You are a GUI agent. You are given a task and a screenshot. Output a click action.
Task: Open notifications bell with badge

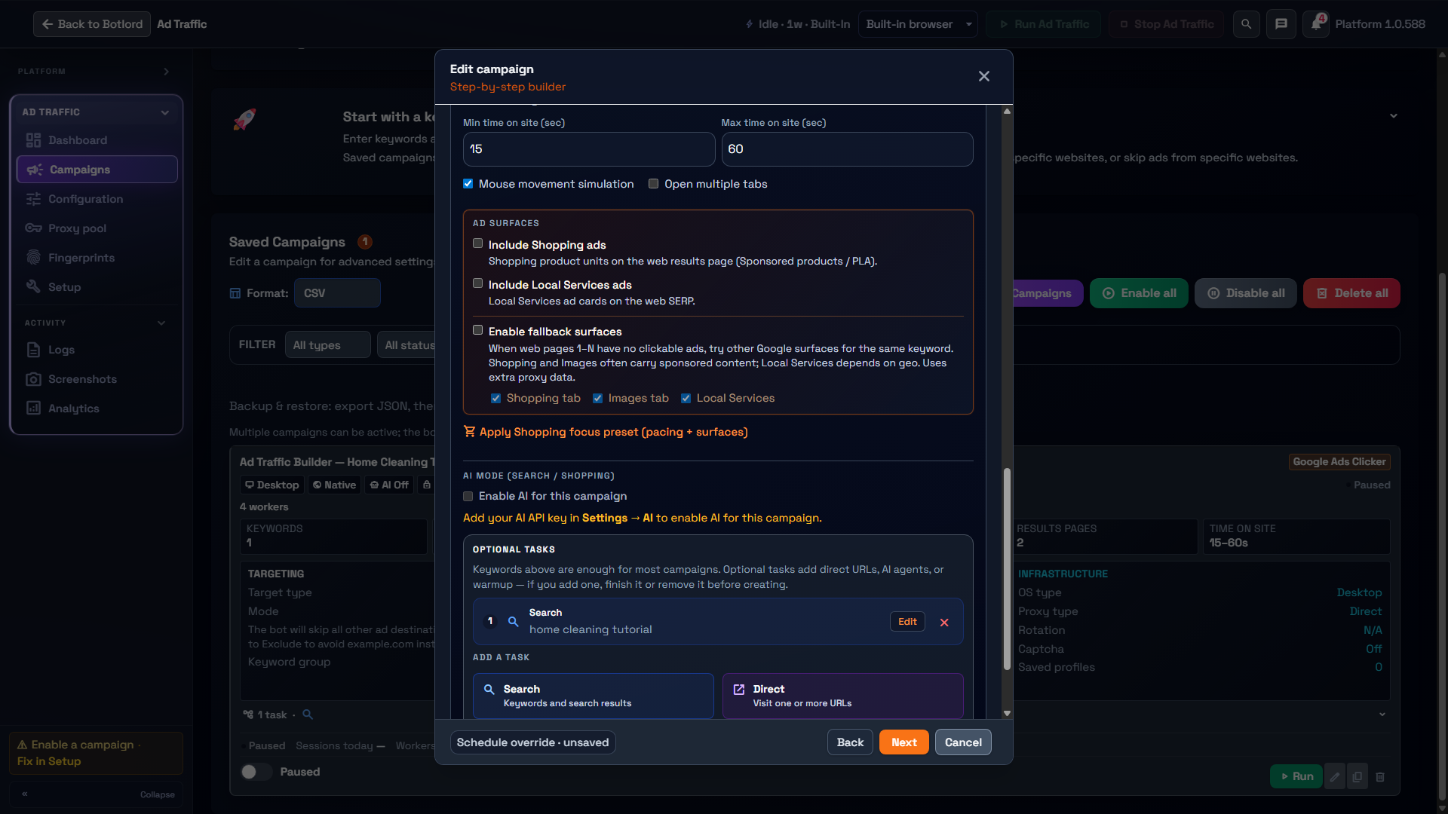point(1316,24)
